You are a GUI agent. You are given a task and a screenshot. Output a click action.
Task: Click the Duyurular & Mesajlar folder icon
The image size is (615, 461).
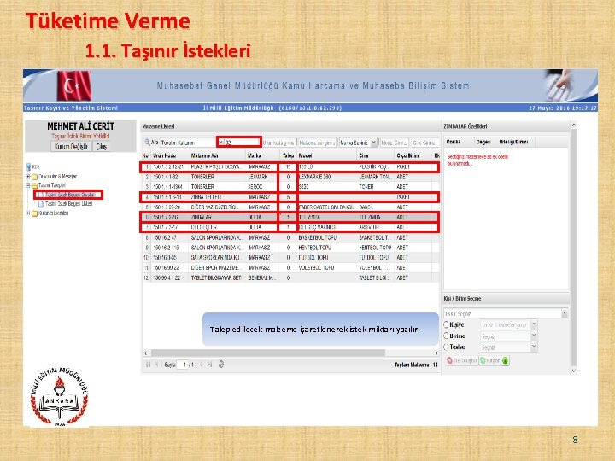34,177
